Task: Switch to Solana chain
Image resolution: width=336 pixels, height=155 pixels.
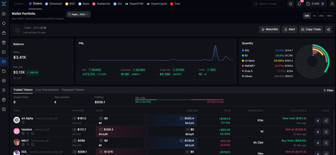Action: coord(35,4)
